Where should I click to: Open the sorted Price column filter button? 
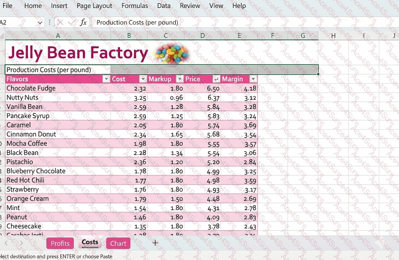216,79
